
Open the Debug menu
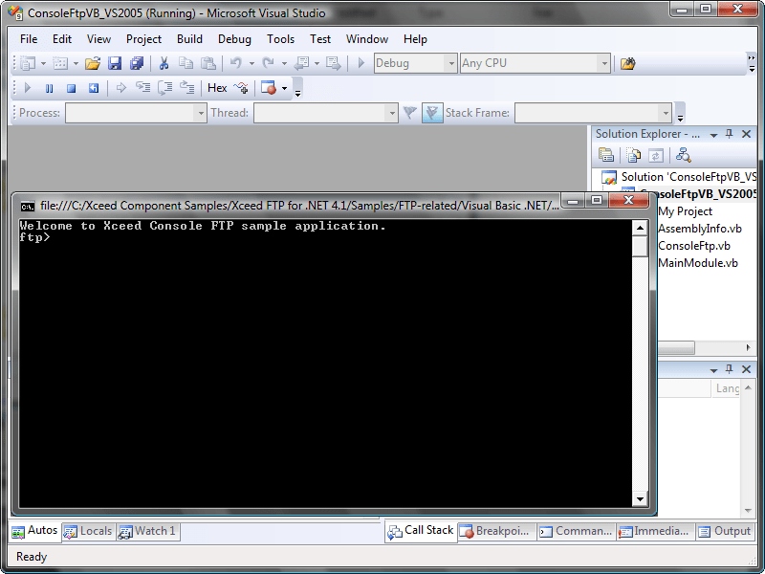(x=234, y=39)
